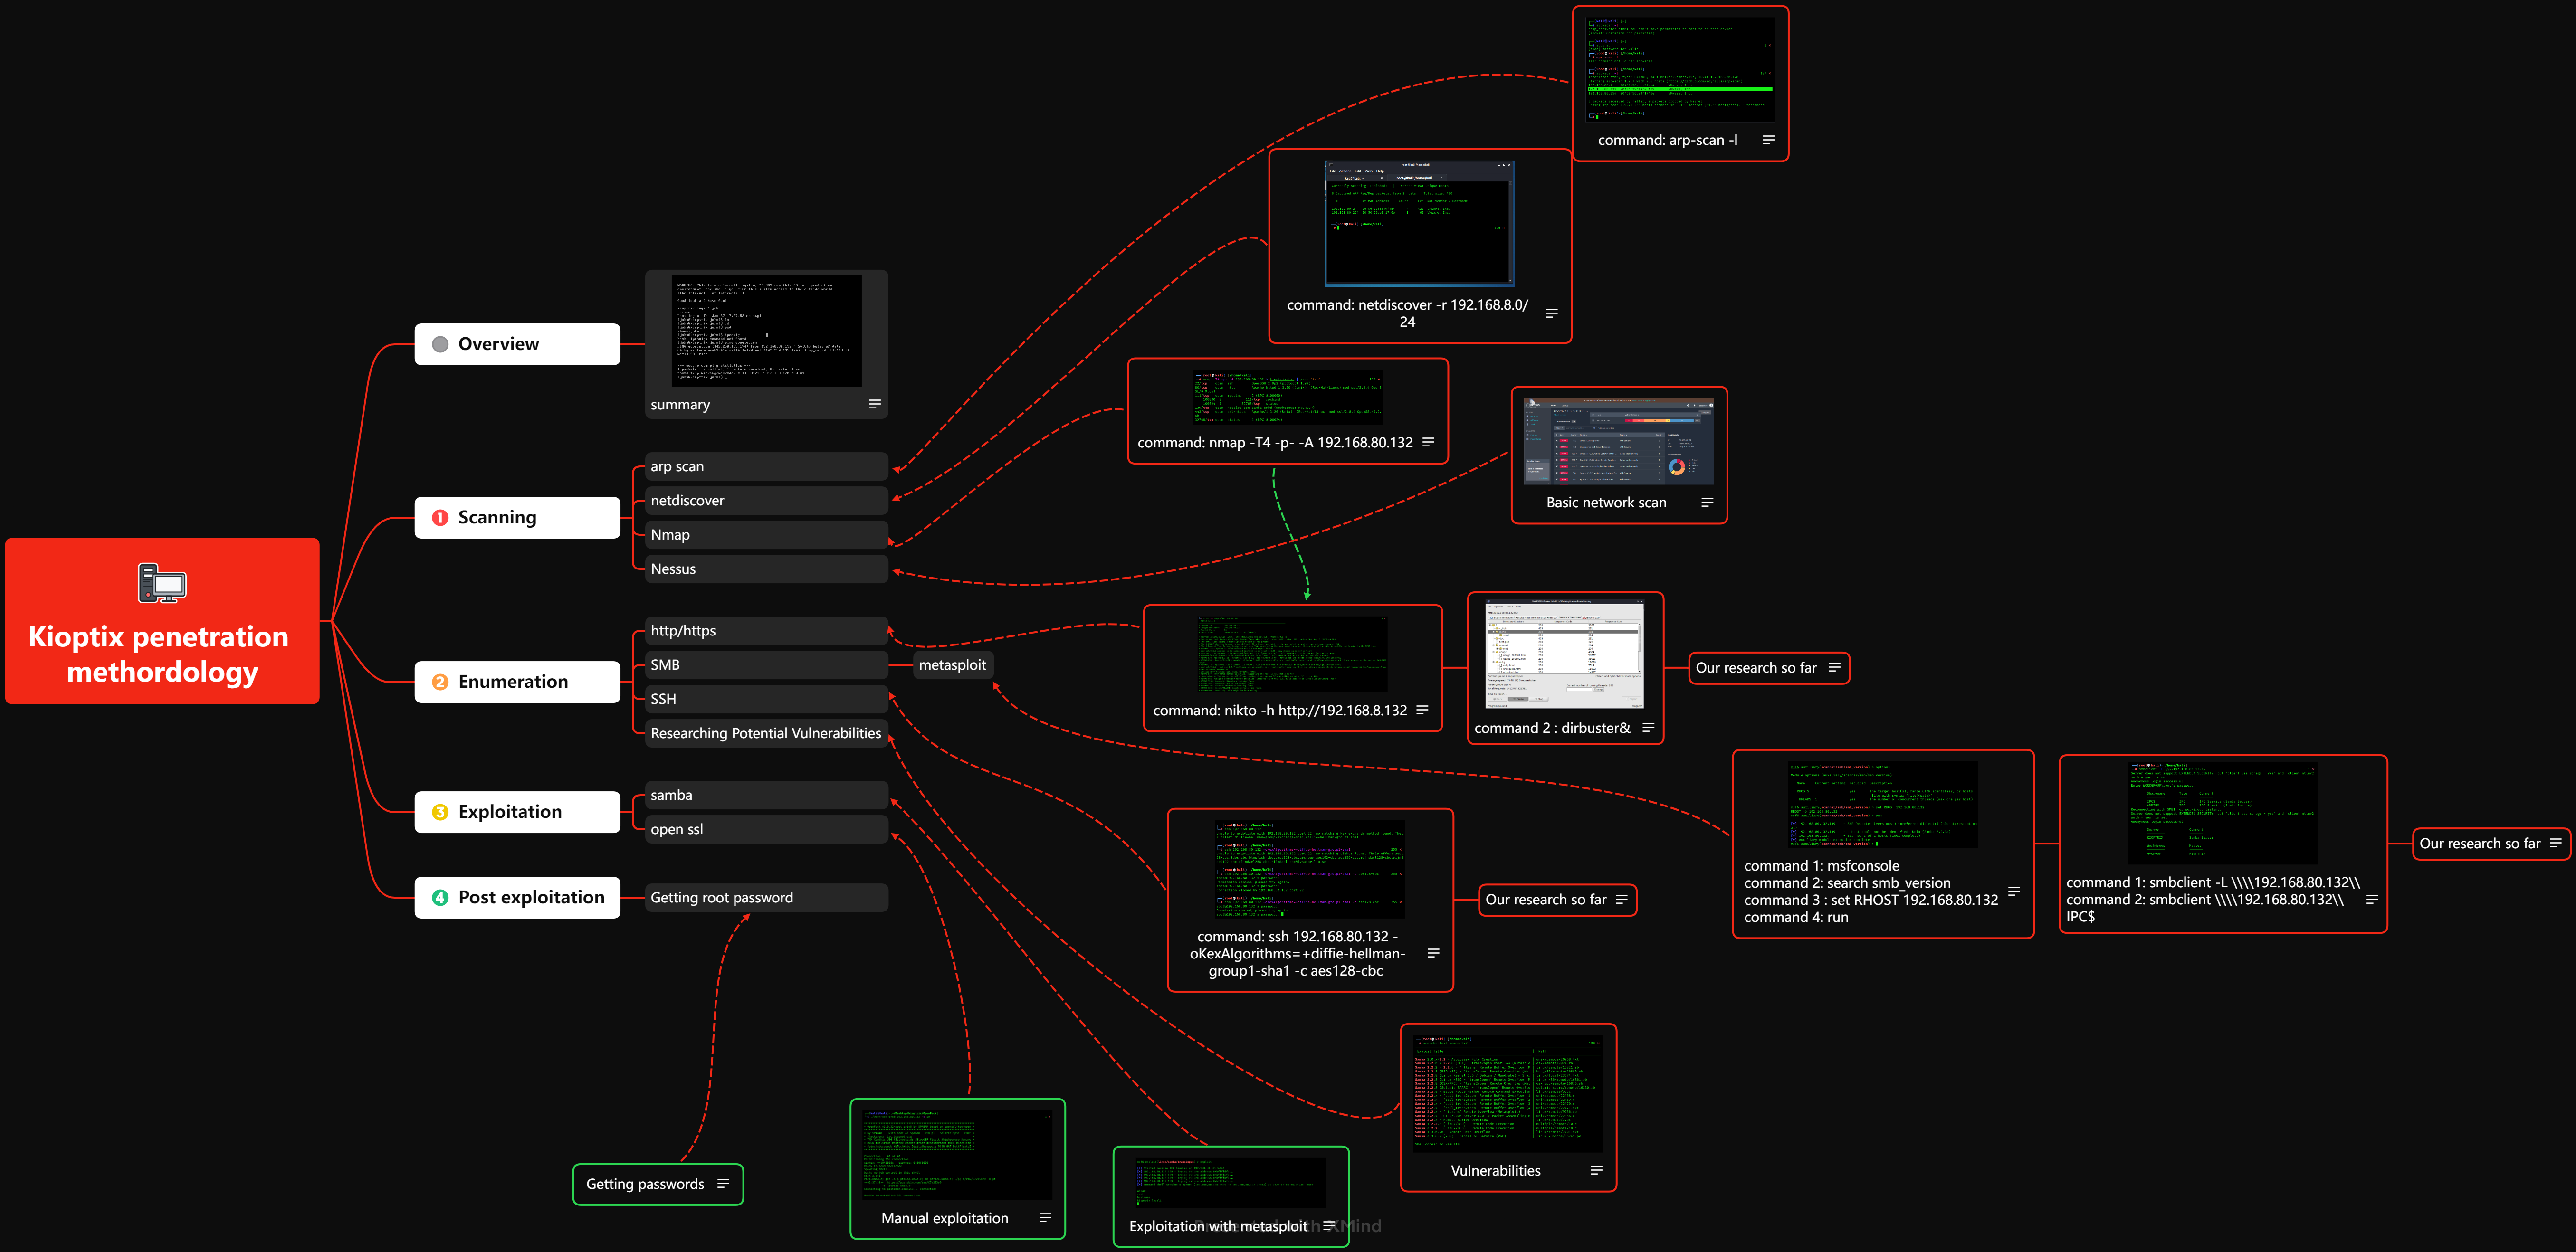Screen dimensions: 2576x1252
Task: Click the gray marker on Overview
Action: (440, 344)
